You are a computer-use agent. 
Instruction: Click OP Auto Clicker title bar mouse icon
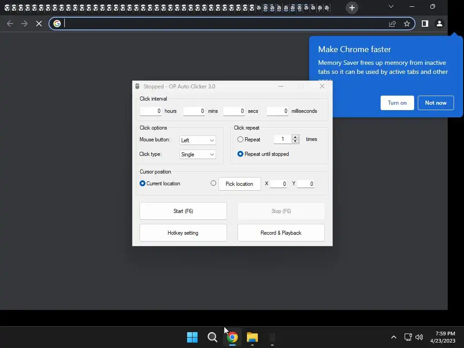pyautogui.click(x=137, y=86)
